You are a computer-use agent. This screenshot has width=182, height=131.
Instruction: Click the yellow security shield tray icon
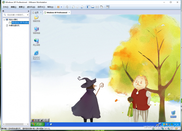[164, 124]
